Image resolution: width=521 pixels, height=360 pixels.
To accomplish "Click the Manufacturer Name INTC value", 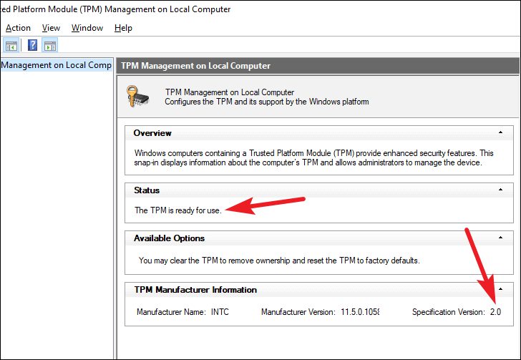I will (x=220, y=312).
